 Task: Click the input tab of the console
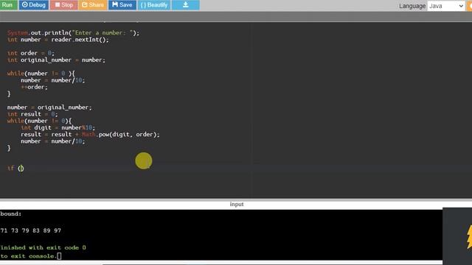(237, 205)
